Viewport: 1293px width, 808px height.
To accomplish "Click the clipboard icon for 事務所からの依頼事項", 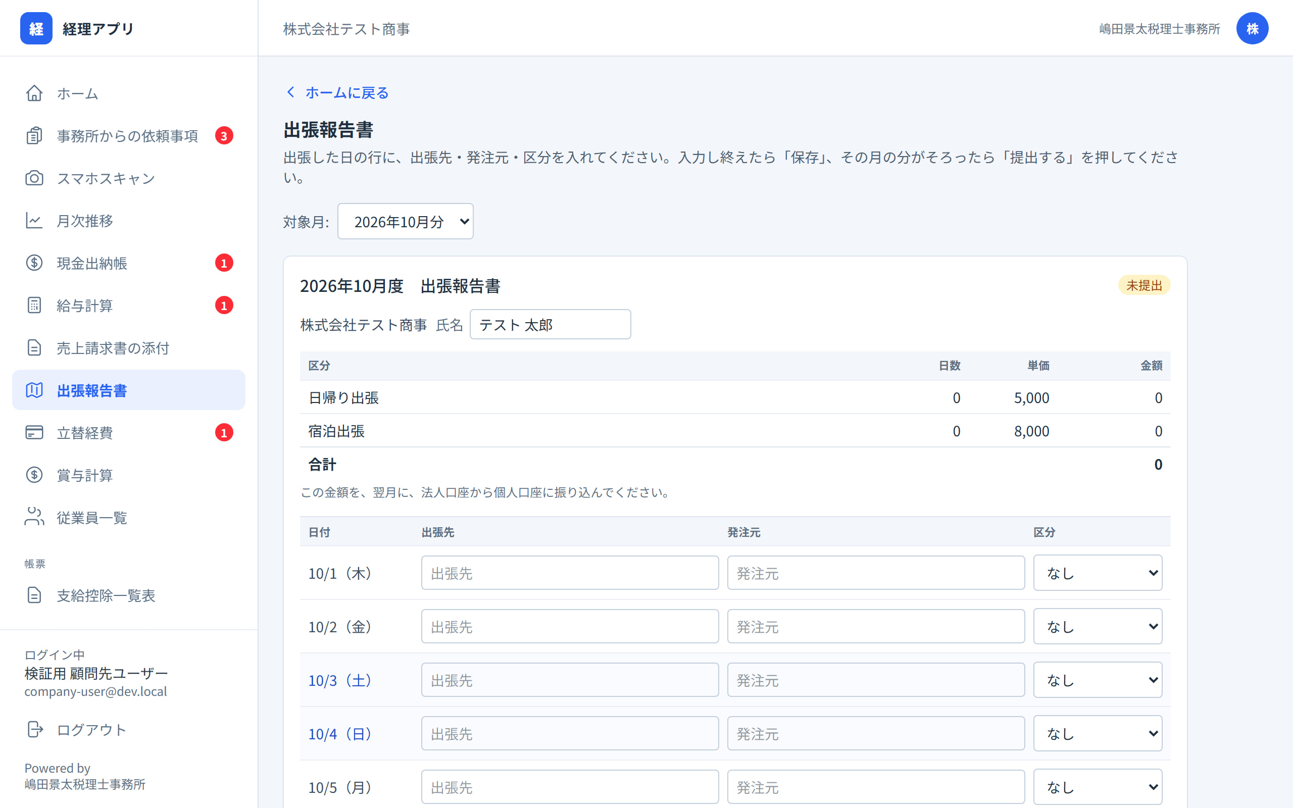I will [x=34, y=136].
